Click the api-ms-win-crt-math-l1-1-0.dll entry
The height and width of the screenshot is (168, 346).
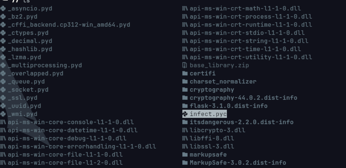[x=245, y=9]
